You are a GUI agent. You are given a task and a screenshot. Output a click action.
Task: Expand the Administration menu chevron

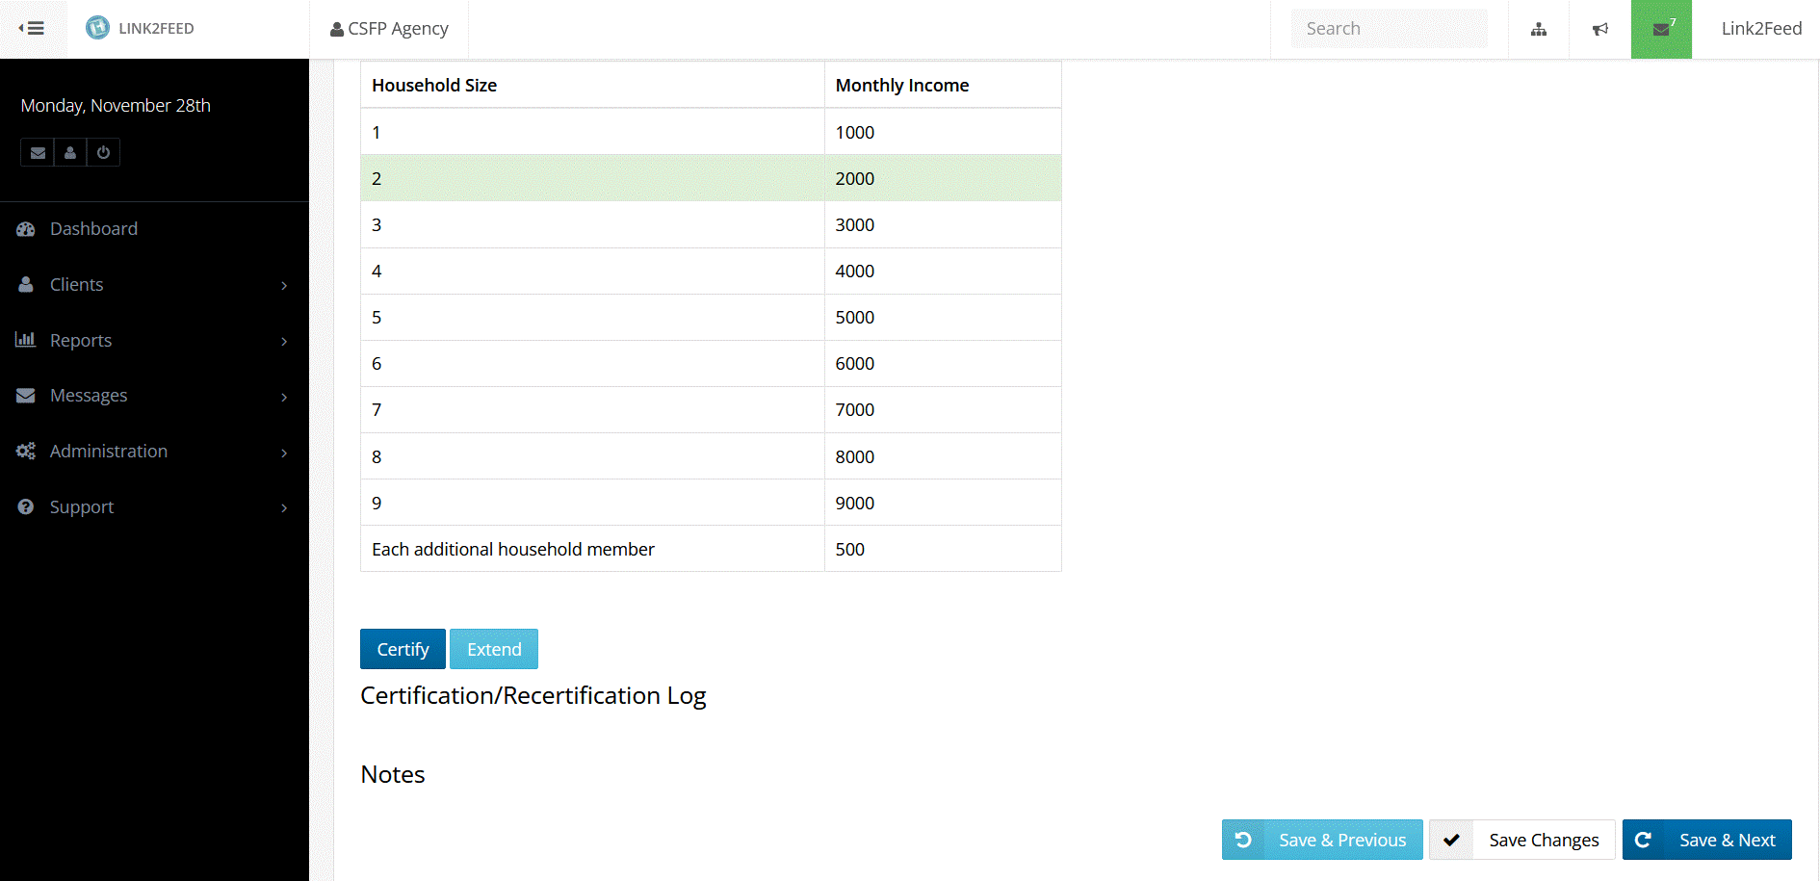click(x=283, y=452)
